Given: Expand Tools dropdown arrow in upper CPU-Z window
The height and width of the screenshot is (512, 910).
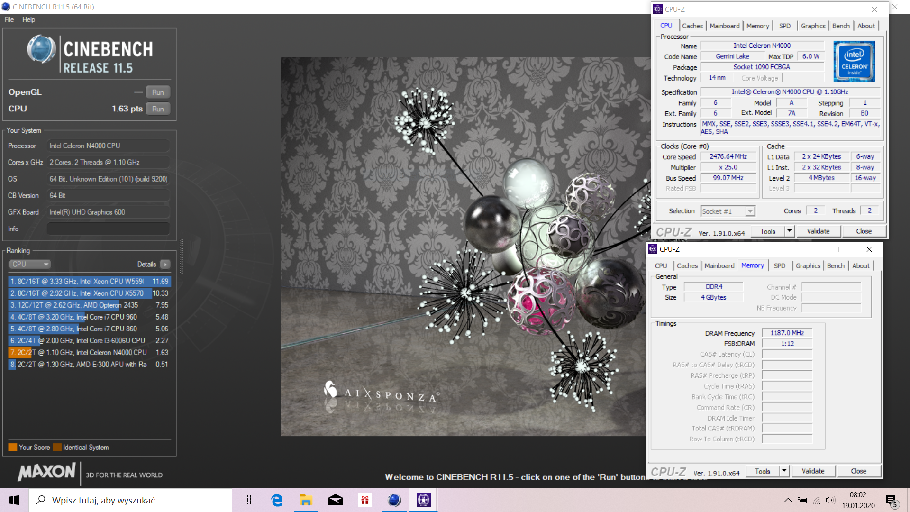Looking at the screenshot, I should [x=789, y=231].
